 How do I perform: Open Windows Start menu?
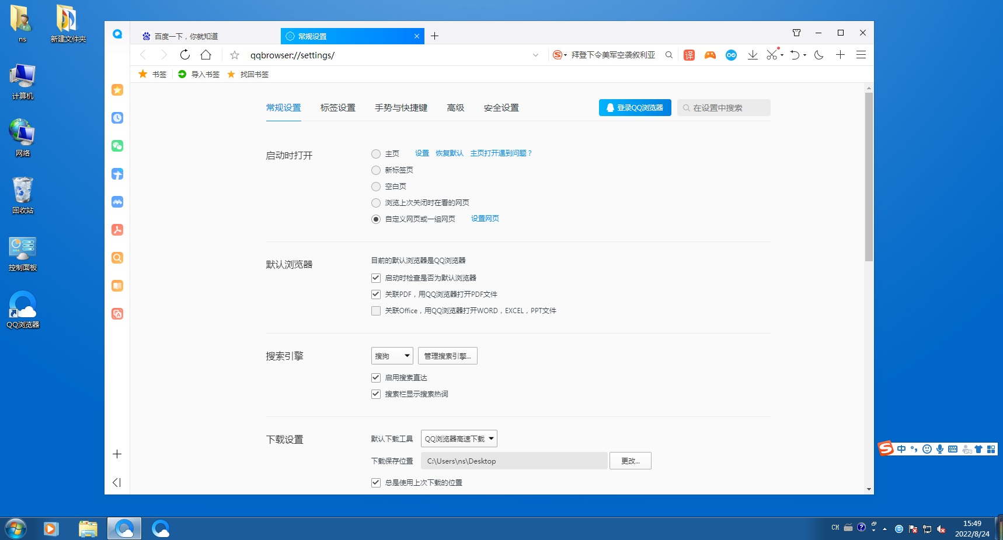point(16,529)
